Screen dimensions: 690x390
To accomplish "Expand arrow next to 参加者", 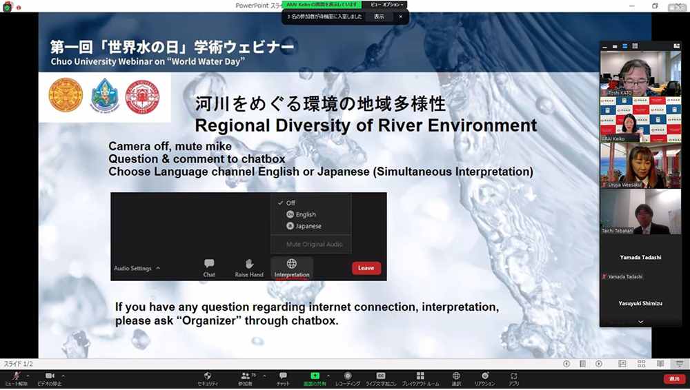I will pos(264,376).
